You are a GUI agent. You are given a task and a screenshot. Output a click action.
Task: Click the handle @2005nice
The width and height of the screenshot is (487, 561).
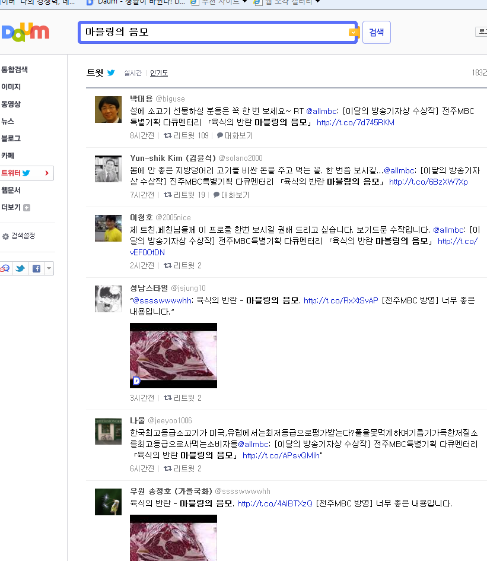(173, 217)
